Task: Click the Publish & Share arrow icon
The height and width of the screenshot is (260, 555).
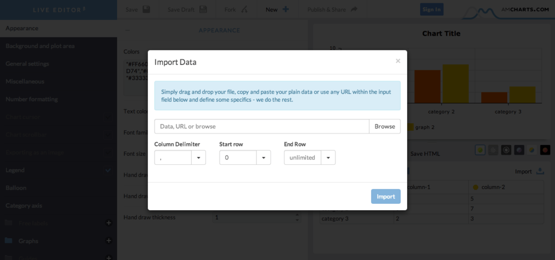Action: [x=353, y=10]
